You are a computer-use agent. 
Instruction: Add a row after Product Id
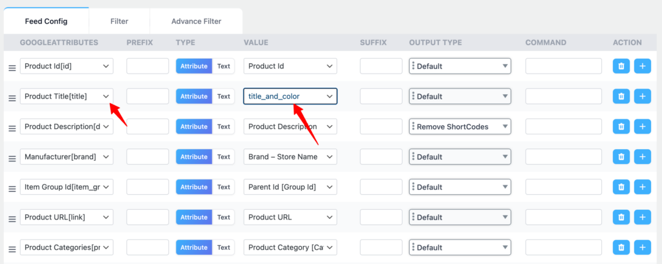click(642, 66)
